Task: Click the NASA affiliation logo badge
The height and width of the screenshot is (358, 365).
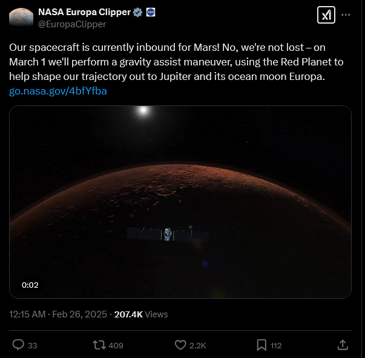Action: pyautogui.click(x=151, y=12)
